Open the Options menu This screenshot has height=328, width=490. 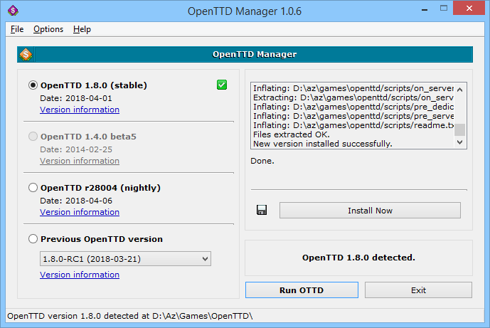tap(48, 29)
